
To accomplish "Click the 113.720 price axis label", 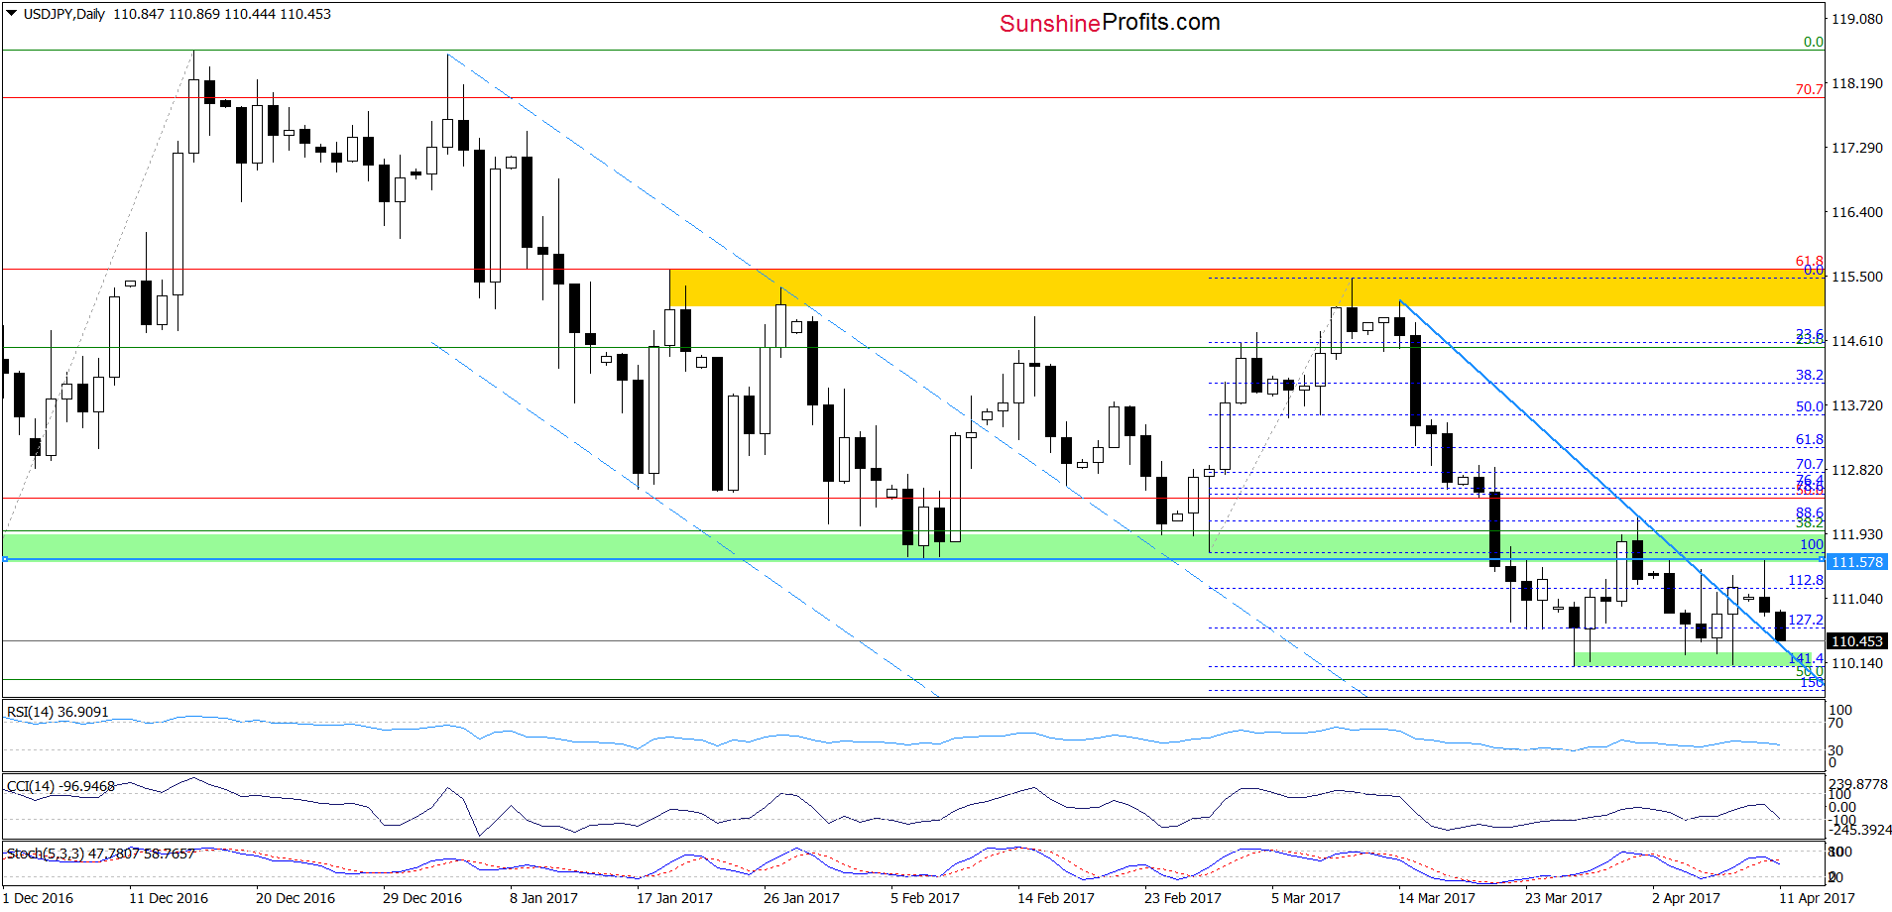I will [x=1856, y=405].
